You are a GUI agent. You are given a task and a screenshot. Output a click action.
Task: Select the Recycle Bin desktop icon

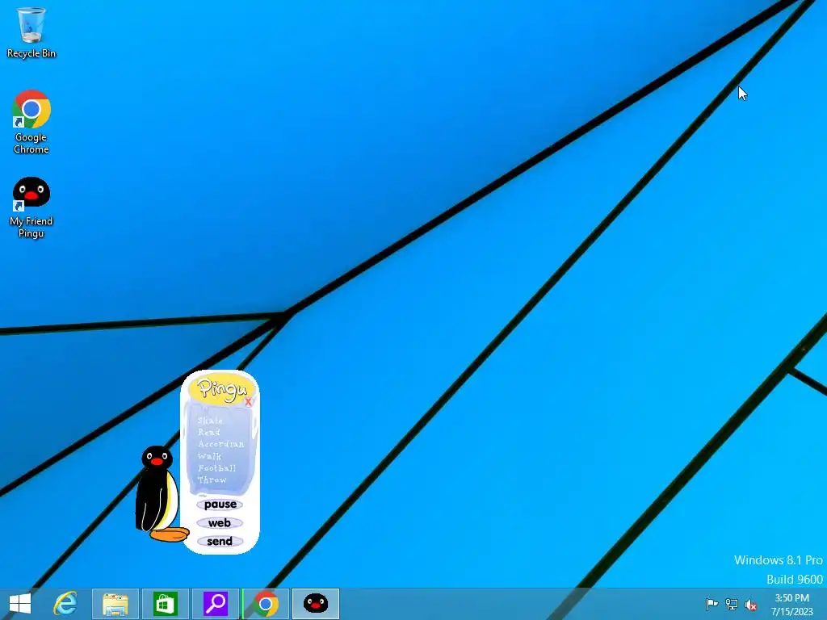coord(31,32)
